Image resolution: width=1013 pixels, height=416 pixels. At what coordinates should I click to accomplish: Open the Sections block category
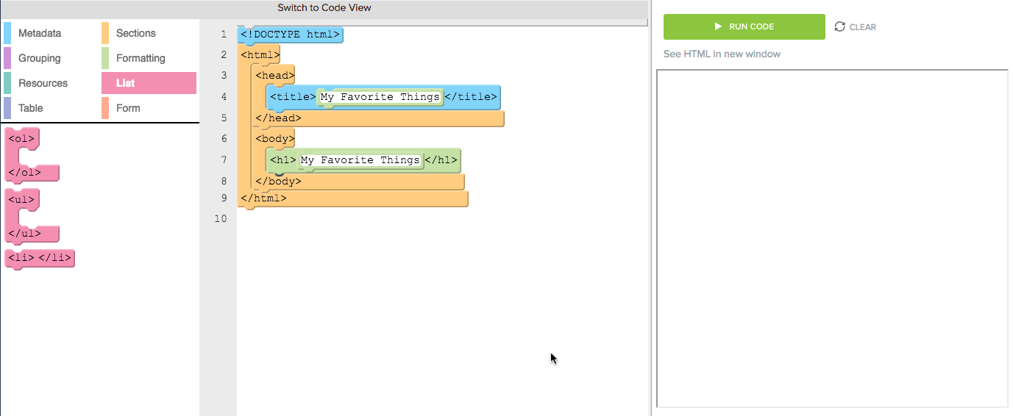[x=136, y=33]
